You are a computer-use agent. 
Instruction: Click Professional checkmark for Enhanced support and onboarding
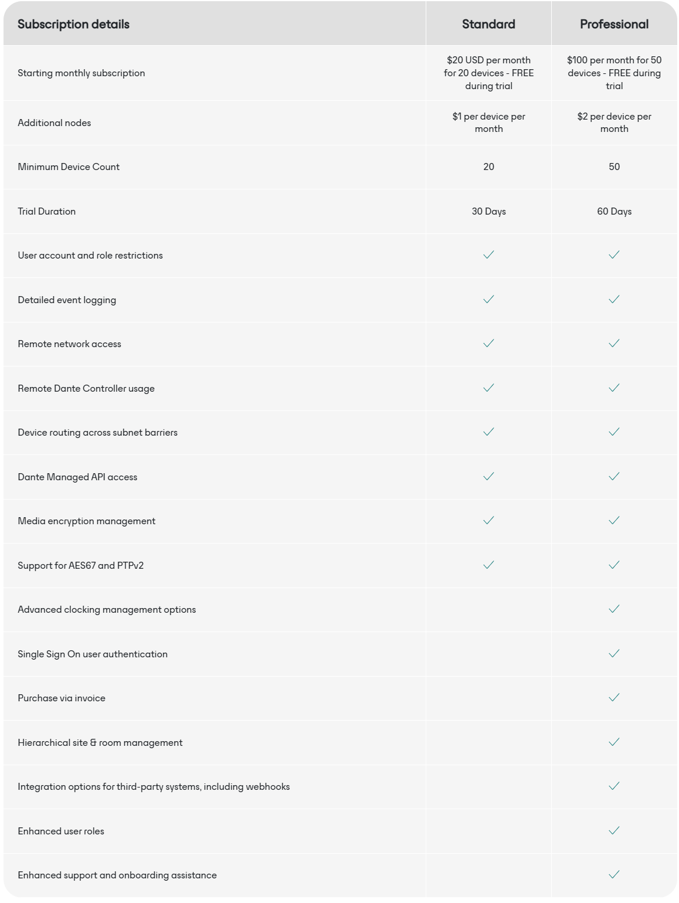(x=614, y=874)
